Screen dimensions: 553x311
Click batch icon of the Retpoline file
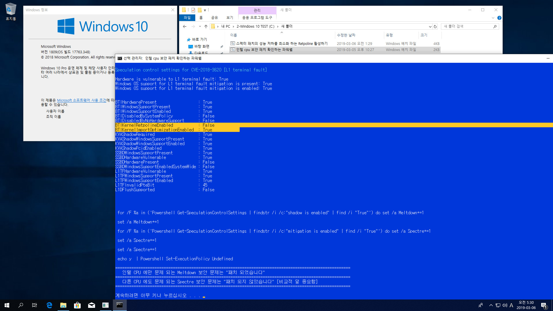coord(233,43)
